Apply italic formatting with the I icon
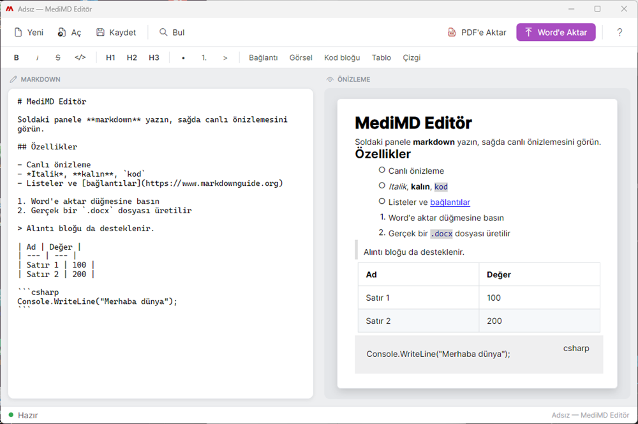 tap(37, 58)
